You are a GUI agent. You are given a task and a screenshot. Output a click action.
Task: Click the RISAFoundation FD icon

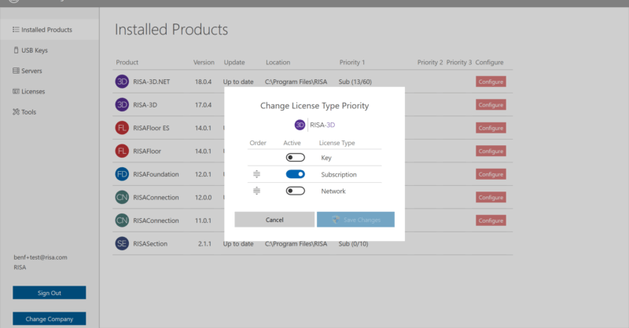122,174
